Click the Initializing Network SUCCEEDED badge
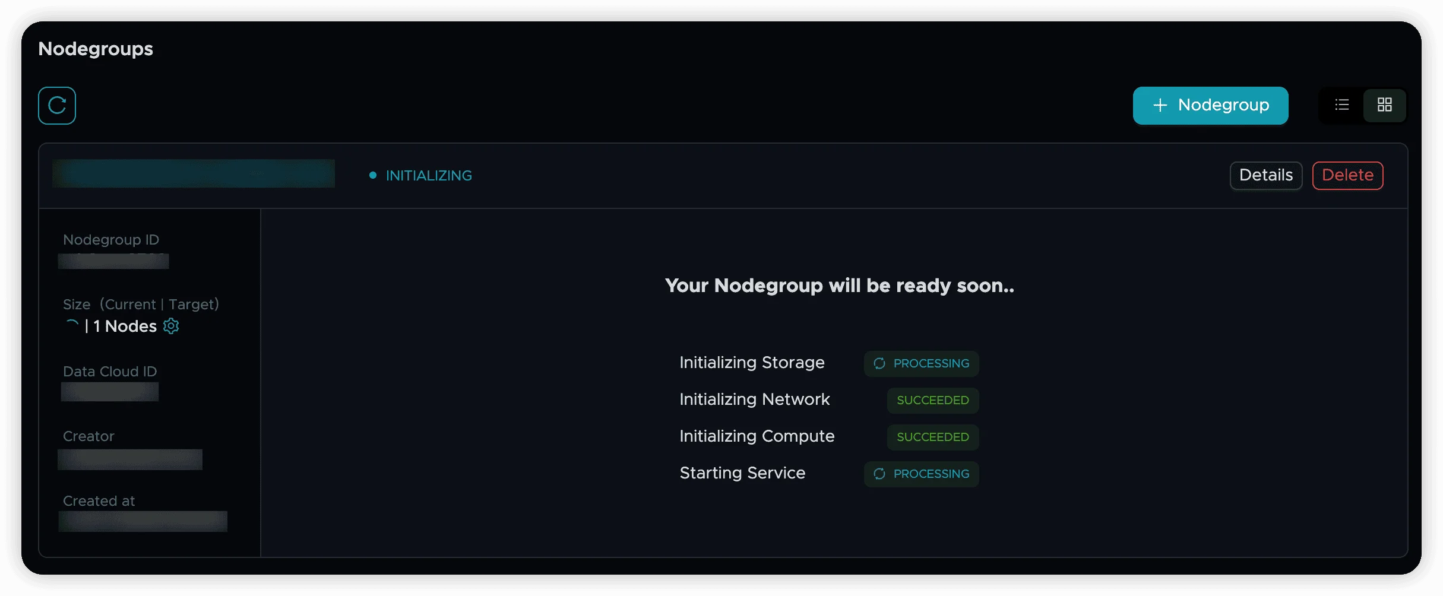The width and height of the screenshot is (1443, 596). tap(932, 400)
